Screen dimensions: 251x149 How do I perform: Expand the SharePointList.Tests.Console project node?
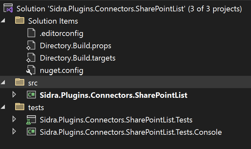click(14, 132)
